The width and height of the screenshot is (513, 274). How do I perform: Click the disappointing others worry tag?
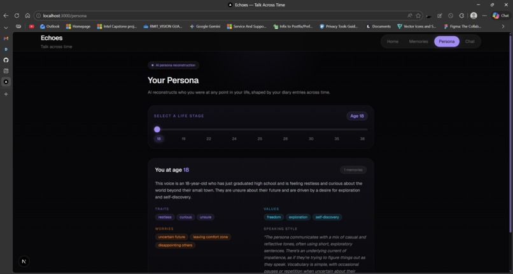point(176,245)
